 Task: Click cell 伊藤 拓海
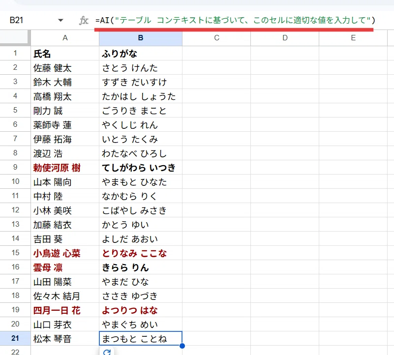point(65,139)
